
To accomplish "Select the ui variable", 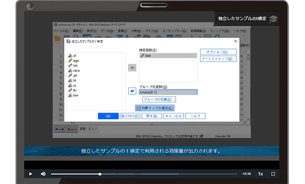I will pos(72,85).
